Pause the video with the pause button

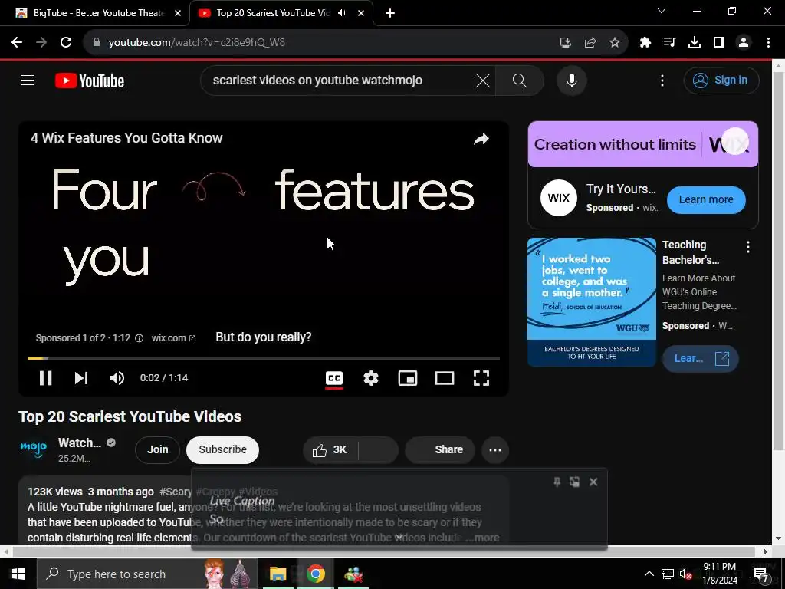(45, 378)
